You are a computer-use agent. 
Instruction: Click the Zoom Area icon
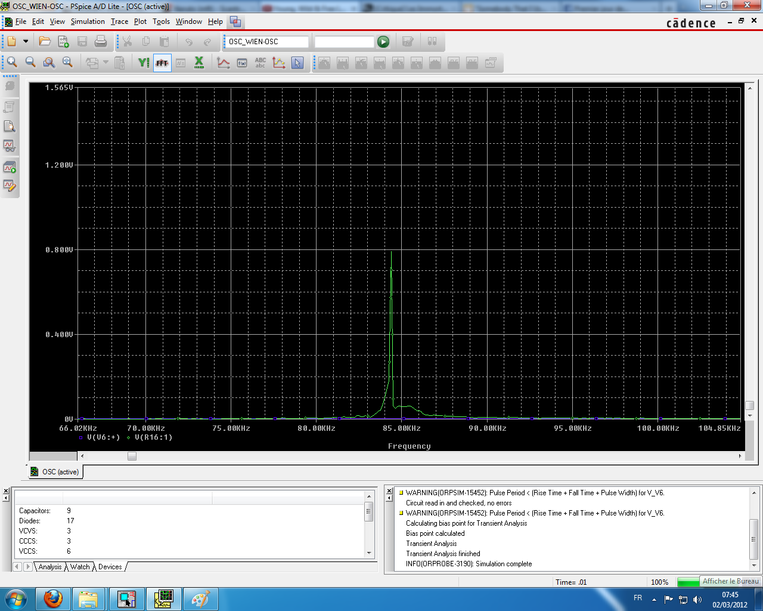49,62
